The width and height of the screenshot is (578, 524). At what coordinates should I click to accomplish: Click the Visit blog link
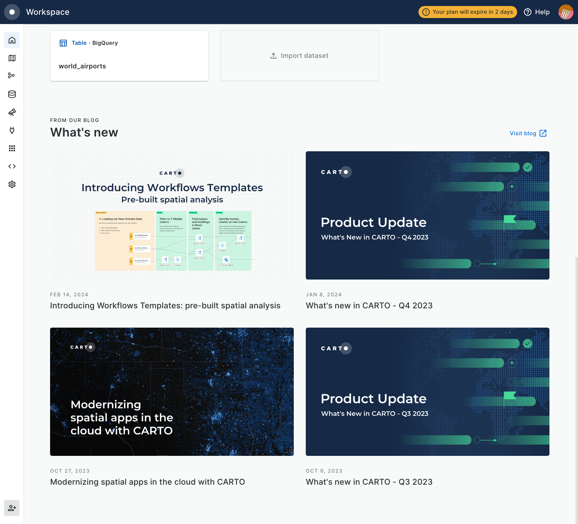[x=528, y=133]
